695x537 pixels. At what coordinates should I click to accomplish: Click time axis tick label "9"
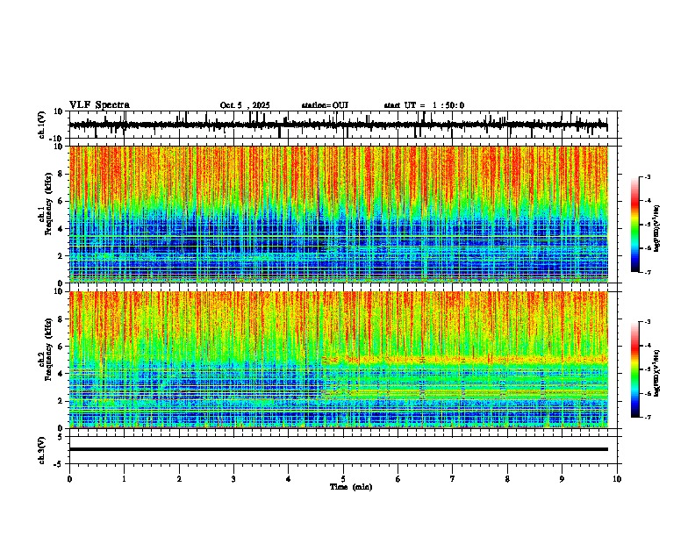coord(562,479)
